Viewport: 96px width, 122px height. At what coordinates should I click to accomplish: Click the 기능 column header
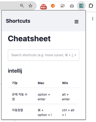[x=15, y=83]
